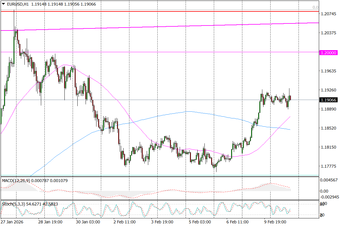This screenshot has width=340, height=226.
Task: Click the 2 Feb 11:00 time label
Action: (124, 222)
